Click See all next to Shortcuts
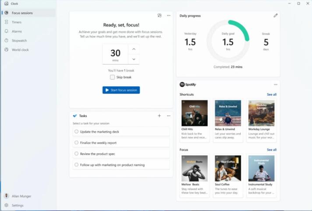312x211 pixels. tap(271, 94)
